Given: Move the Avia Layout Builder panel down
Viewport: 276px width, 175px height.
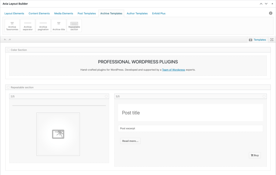Looking at the screenshot, I should (266, 4).
